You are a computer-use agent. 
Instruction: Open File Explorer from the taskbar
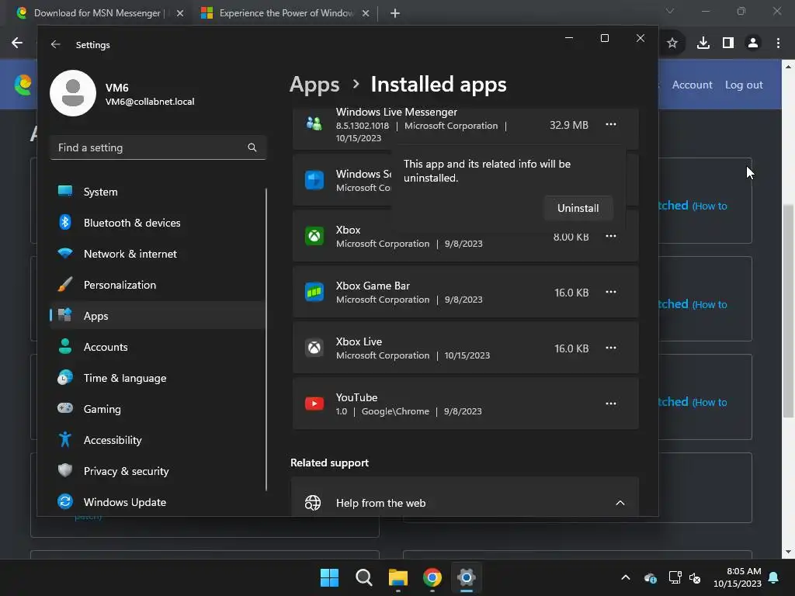point(398,577)
